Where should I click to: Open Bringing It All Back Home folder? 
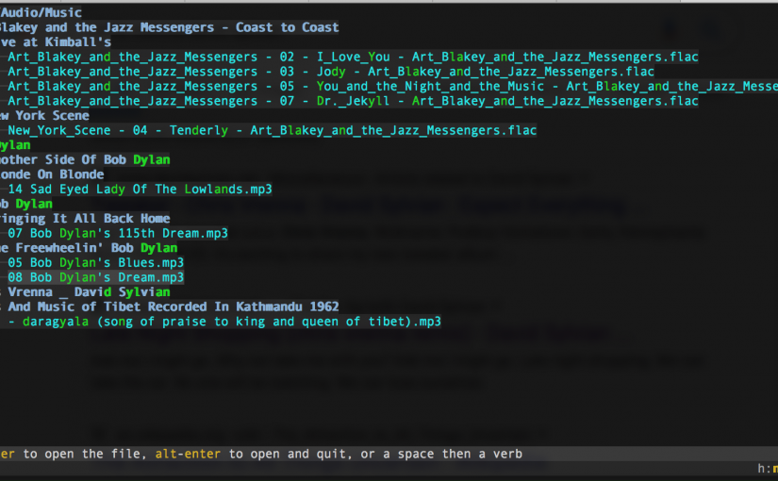pos(85,219)
